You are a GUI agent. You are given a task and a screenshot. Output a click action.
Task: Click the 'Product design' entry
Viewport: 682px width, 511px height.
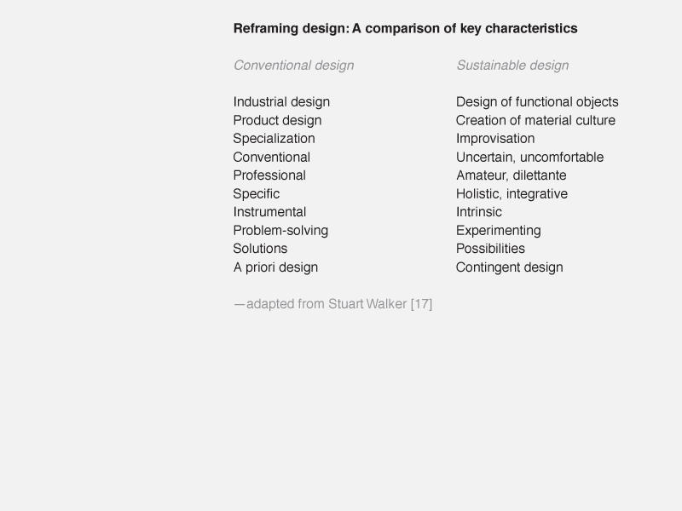[x=278, y=120]
